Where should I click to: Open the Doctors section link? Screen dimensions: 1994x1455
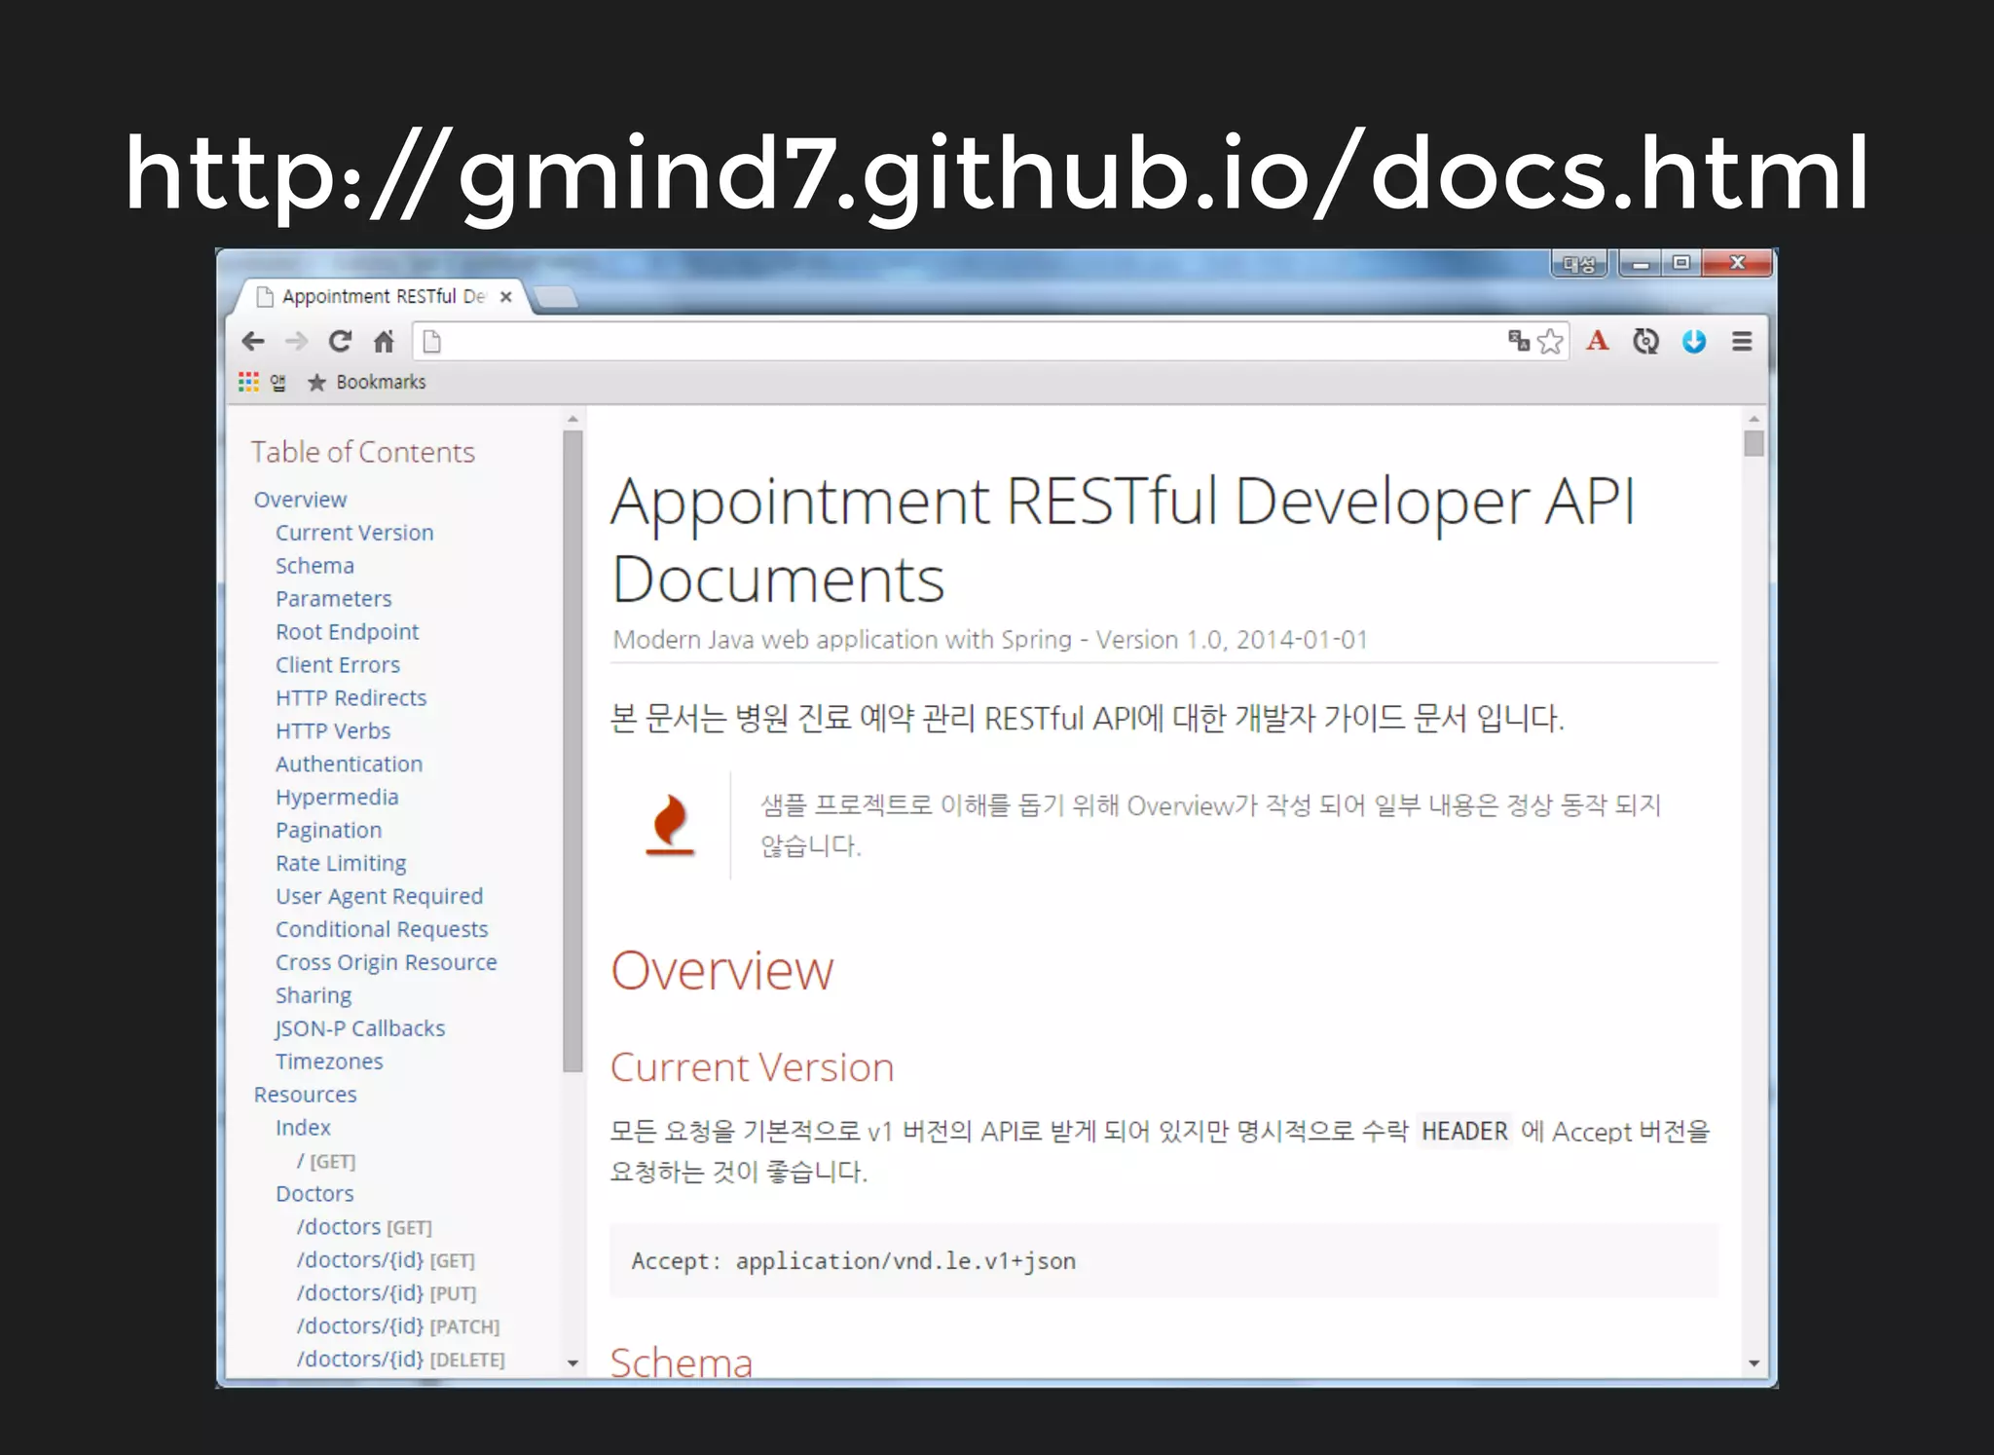[x=314, y=1194]
